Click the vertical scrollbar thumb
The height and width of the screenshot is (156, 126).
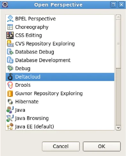pos(118,44)
